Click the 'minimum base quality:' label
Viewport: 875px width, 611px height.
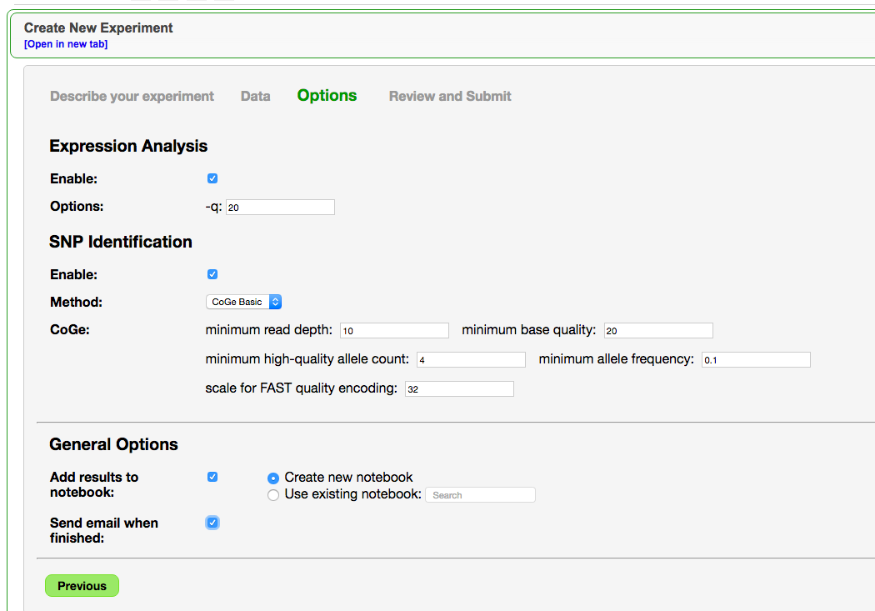pos(529,330)
